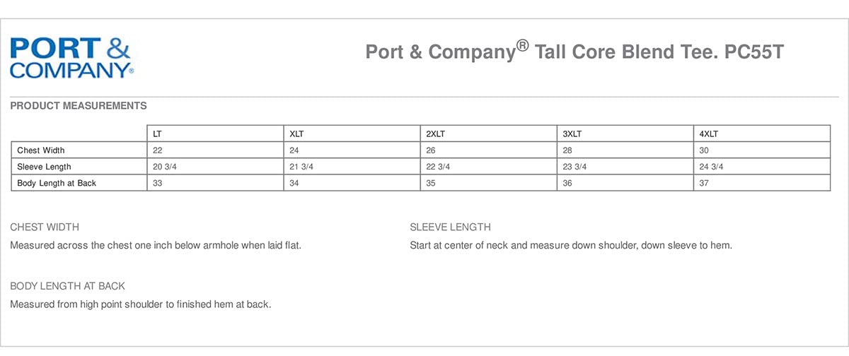The image size is (849, 356).
Task: Click the 4XLT sleeve length value 24 3/4
Action: 711,167
